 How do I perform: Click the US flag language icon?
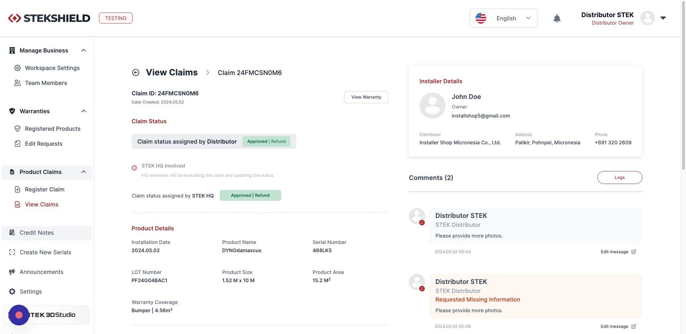pyautogui.click(x=481, y=18)
